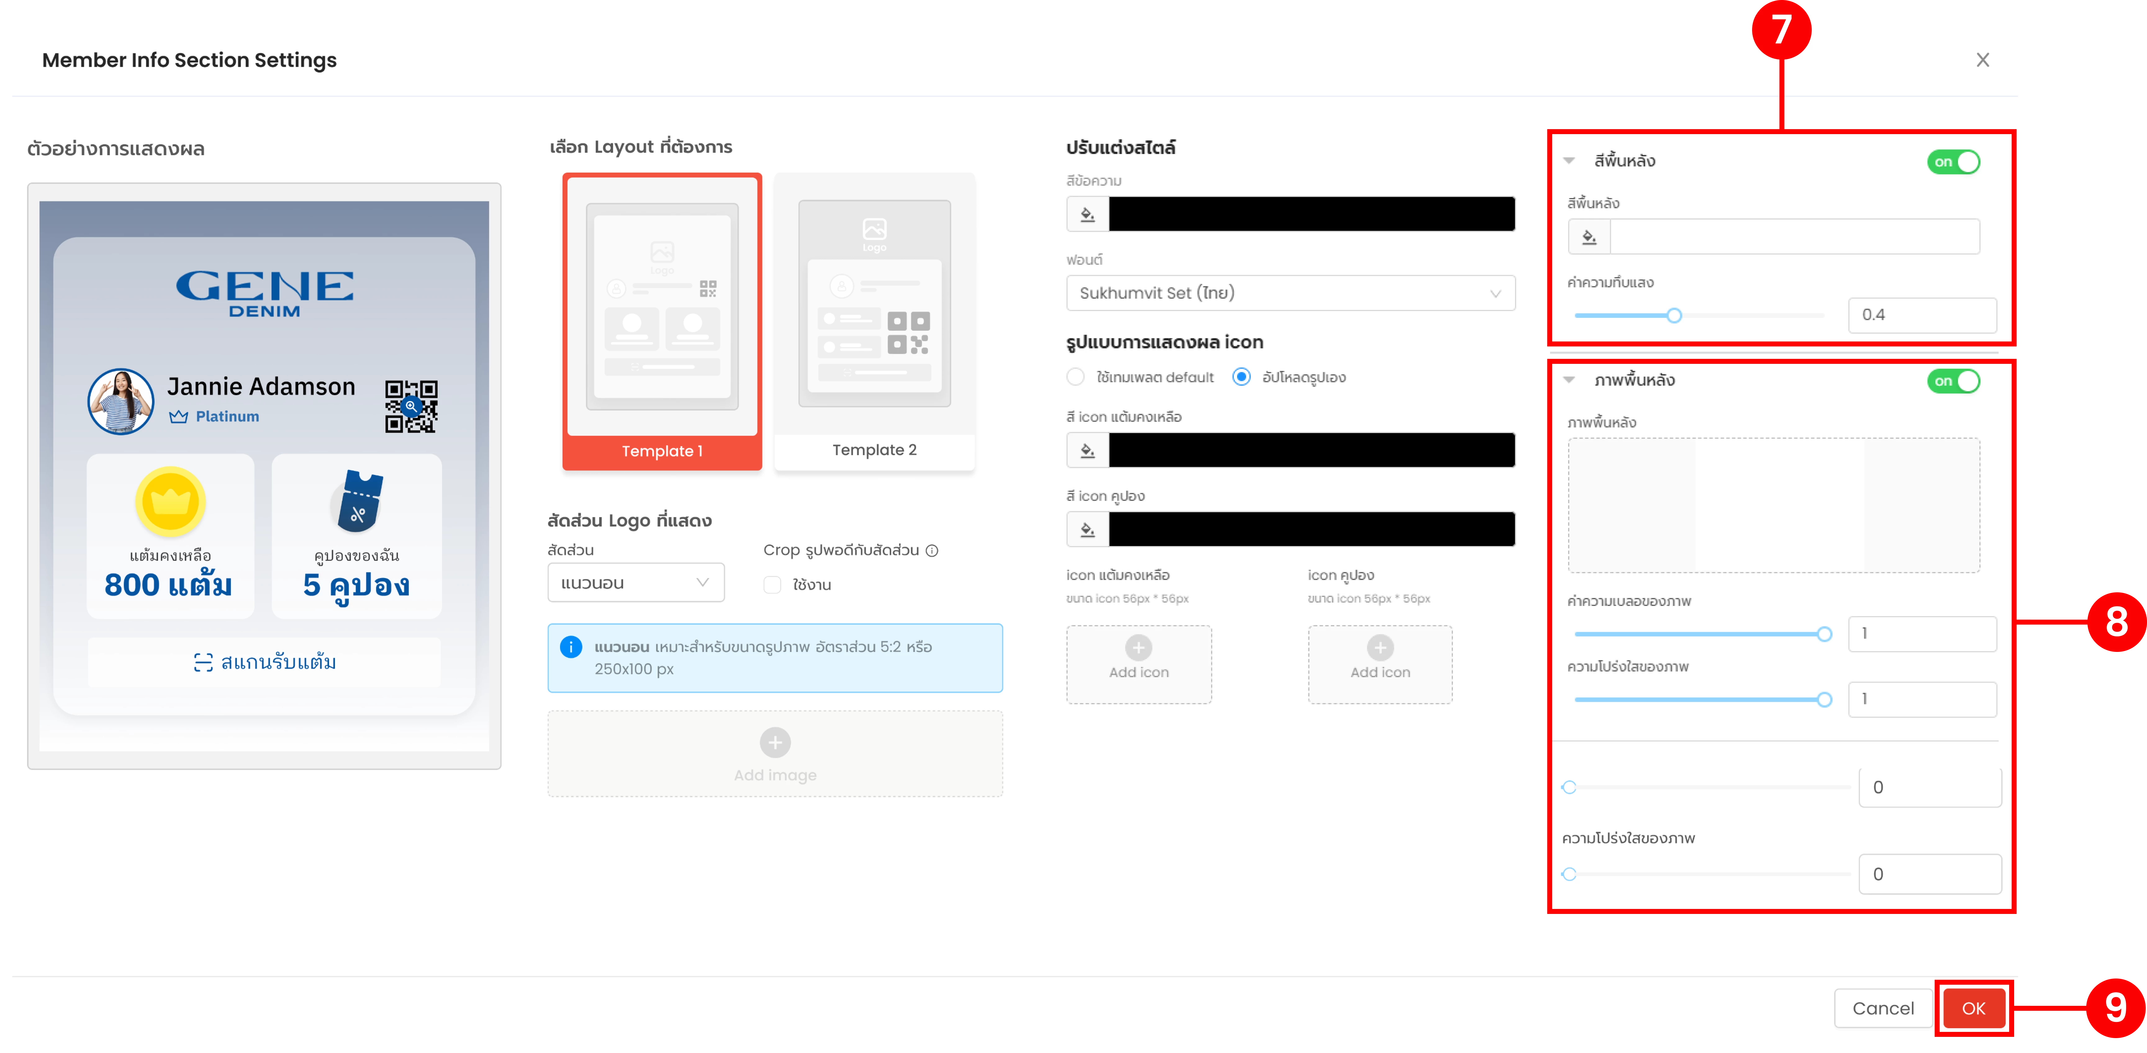Click paint bucket icon for สีพื้นหลัง
The image size is (2147, 1053).
pyautogui.click(x=1589, y=237)
